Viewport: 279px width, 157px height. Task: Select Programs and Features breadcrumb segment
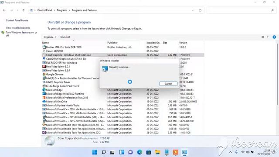pyautogui.click(x=84, y=10)
